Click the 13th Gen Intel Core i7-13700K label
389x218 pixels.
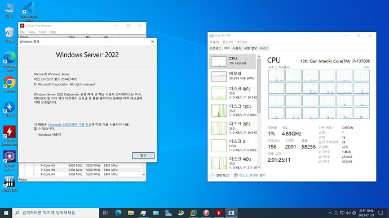[335, 61]
